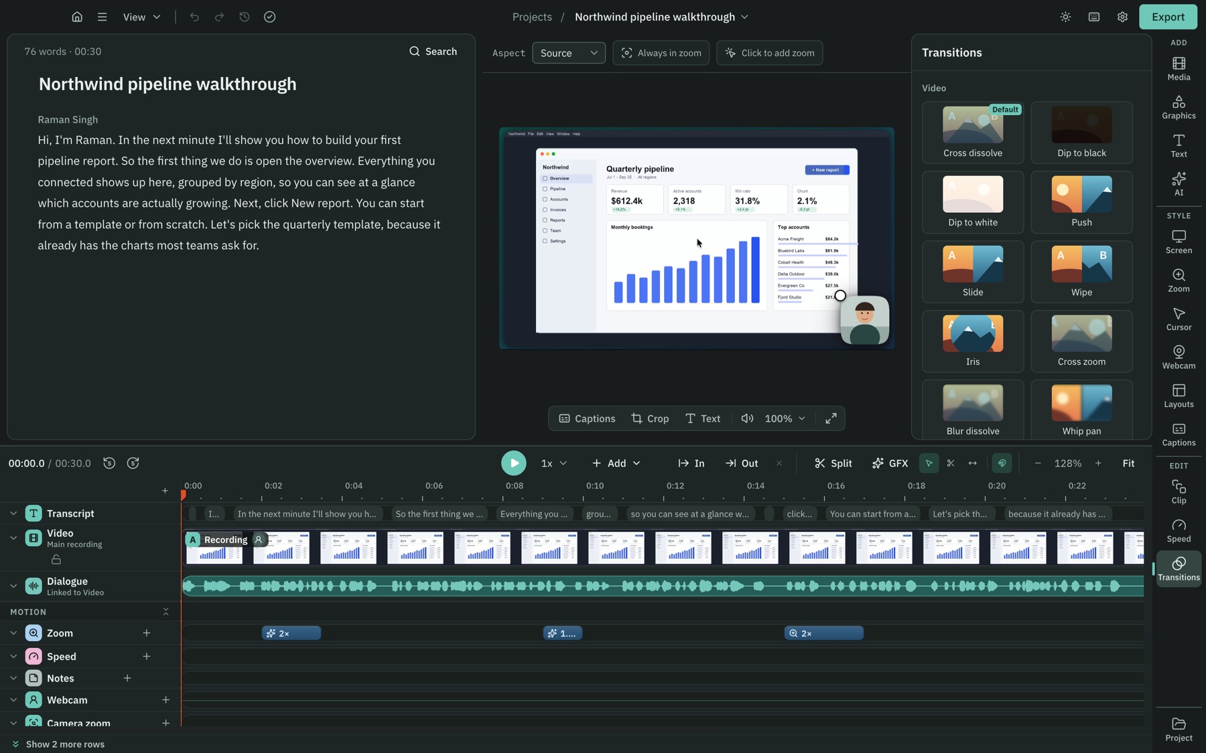Toggle Click to add zoom
The width and height of the screenshot is (1206, 753).
769,53
